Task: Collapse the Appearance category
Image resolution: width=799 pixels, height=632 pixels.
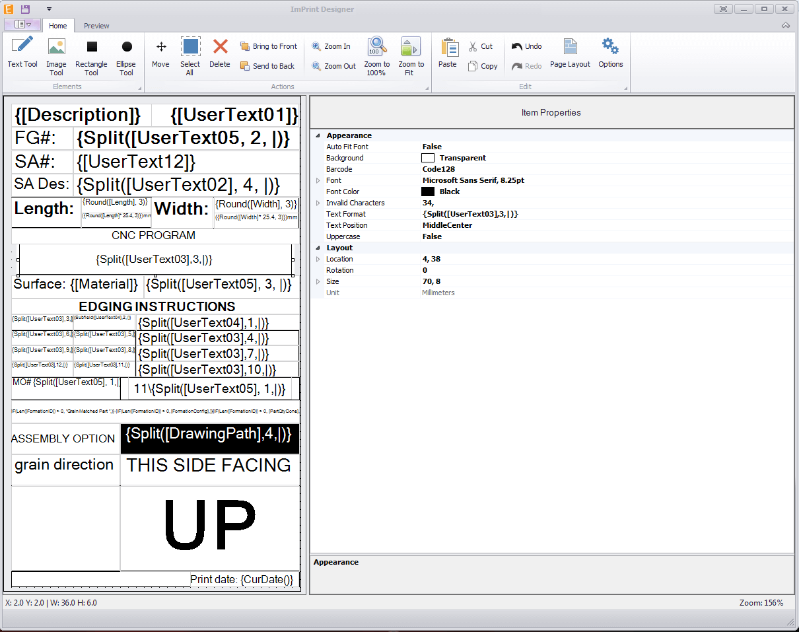Action: pyautogui.click(x=318, y=135)
